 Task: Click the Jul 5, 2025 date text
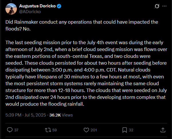tap(35, 115)
